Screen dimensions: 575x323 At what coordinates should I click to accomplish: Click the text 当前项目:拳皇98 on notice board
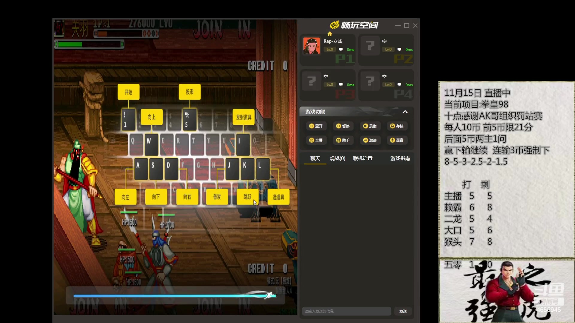[x=476, y=104]
